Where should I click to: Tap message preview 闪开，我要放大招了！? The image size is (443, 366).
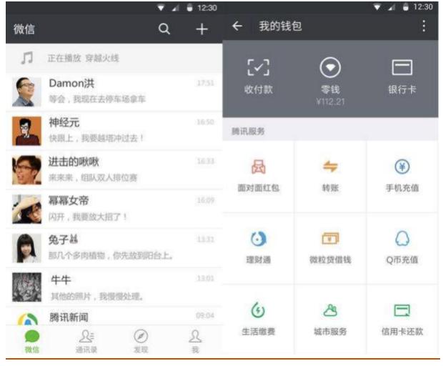pyautogui.click(x=88, y=217)
